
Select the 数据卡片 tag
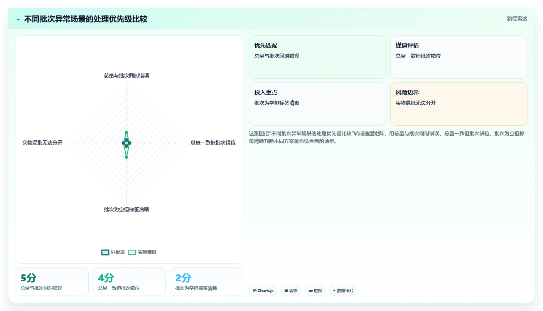[343, 291]
